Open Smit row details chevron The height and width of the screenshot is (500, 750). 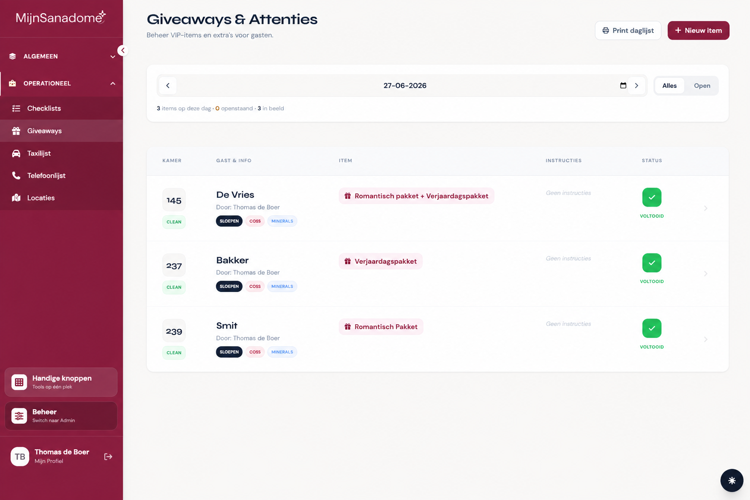coord(706,339)
